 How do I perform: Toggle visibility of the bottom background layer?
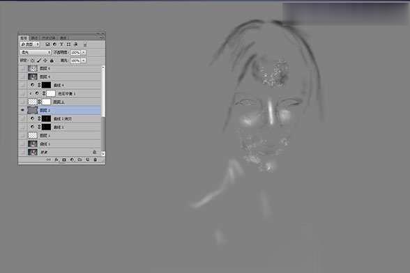(x=23, y=152)
